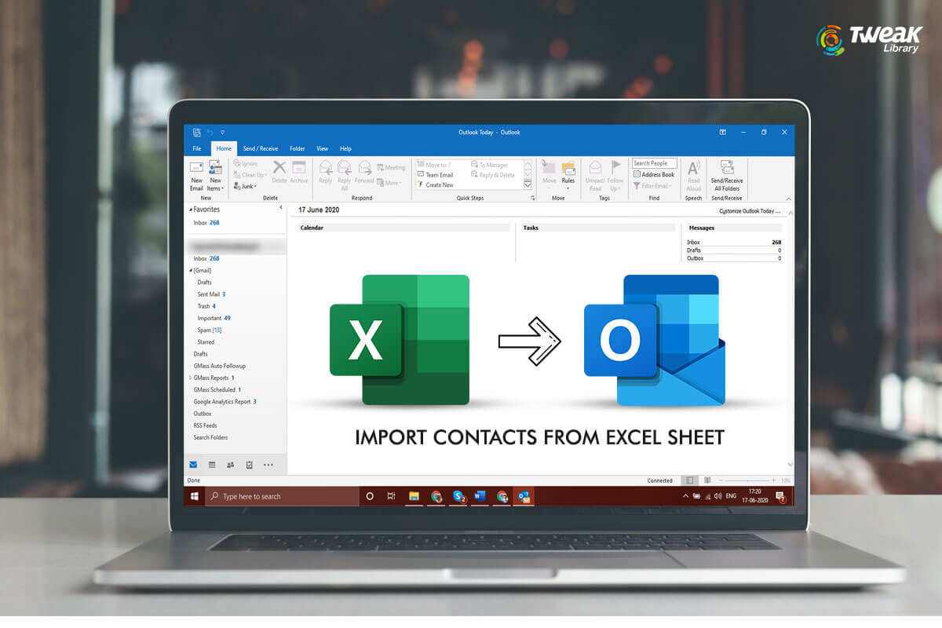Viewport: 942px width, 628px height.
Task: Open the Tasks view icon
Action: coord(248,465)
